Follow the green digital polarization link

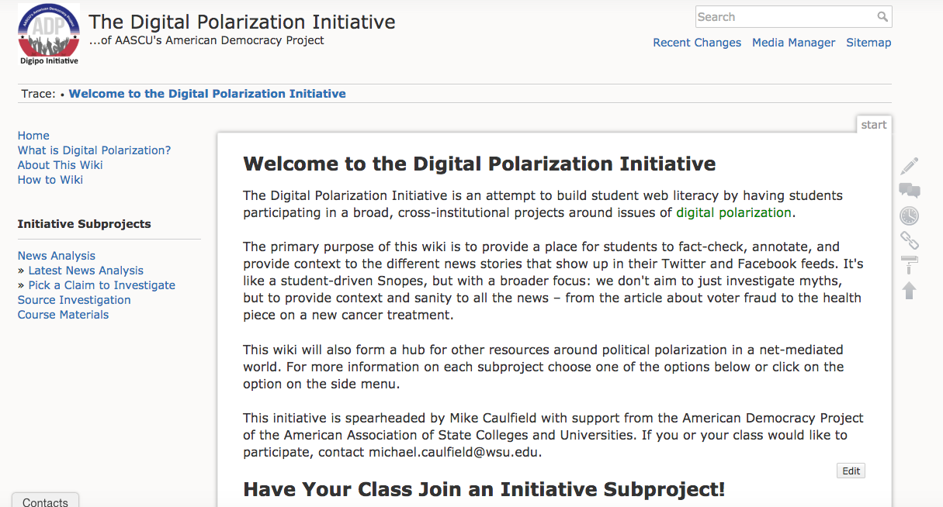(734, 212)
